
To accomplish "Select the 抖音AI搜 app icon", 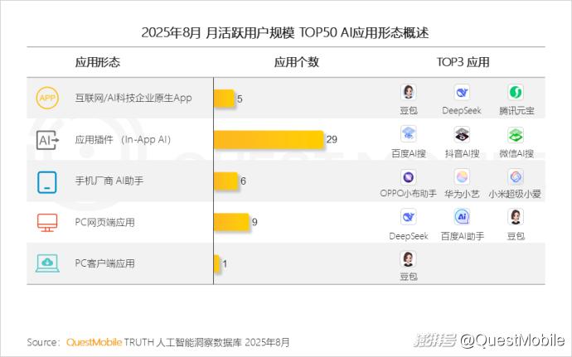I will [x=462, y=134].
